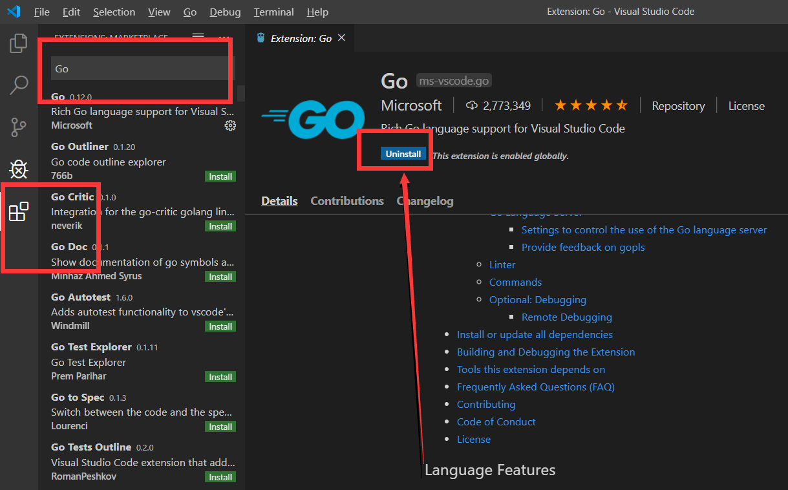Install the Go Critic extension

(x=220, y=226)
